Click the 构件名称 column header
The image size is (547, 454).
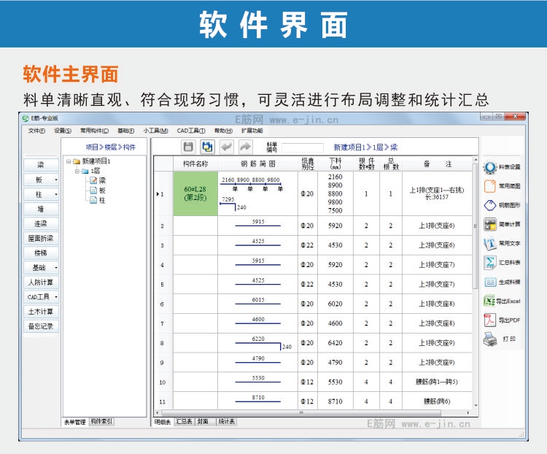[195, 163]
